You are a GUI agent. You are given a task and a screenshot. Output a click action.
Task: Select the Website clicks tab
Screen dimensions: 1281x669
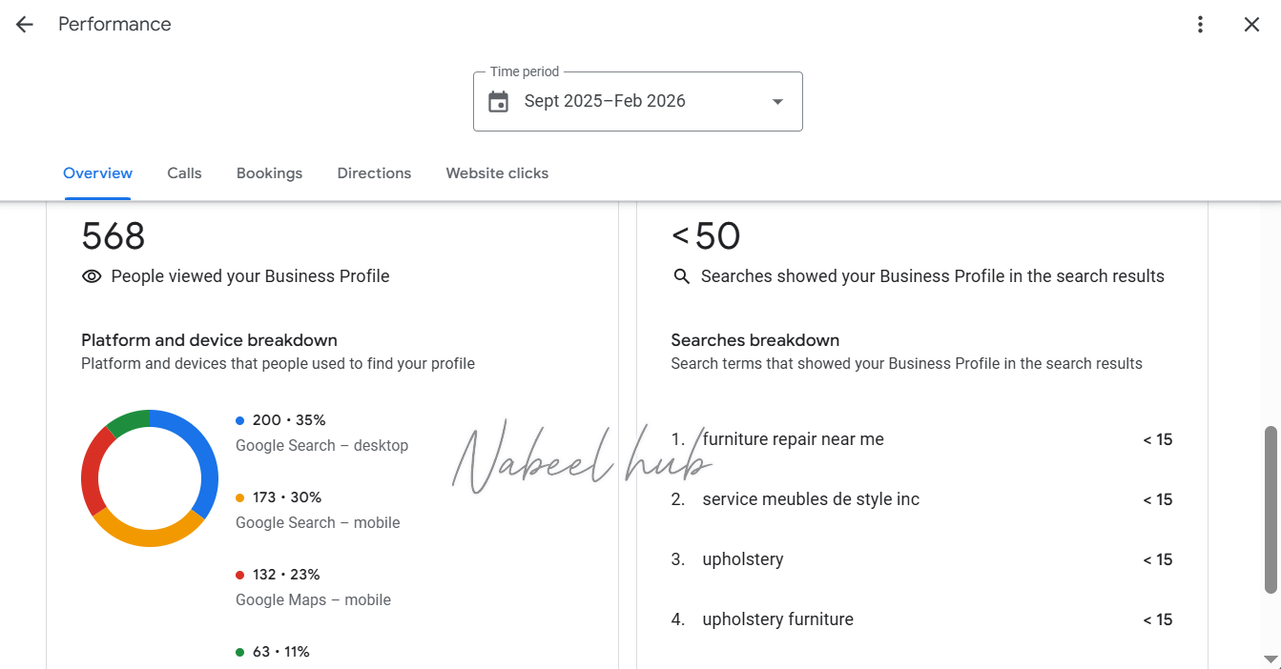(x=497, y=173)
